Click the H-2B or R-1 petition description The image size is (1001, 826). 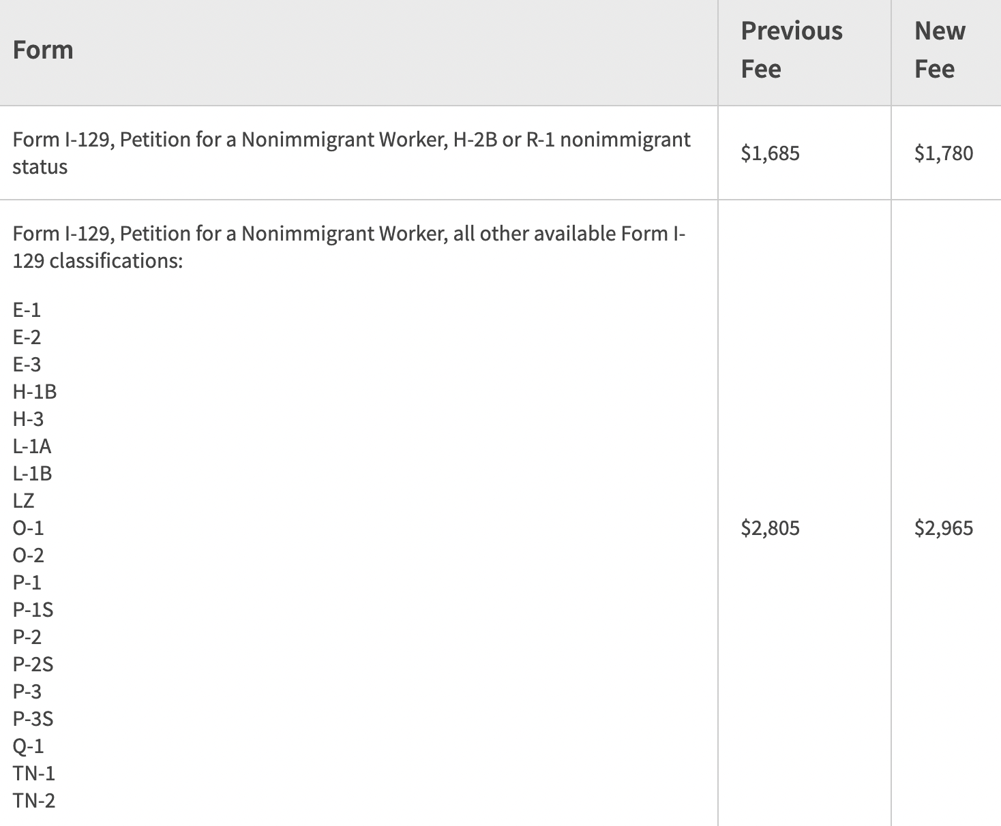351,153
